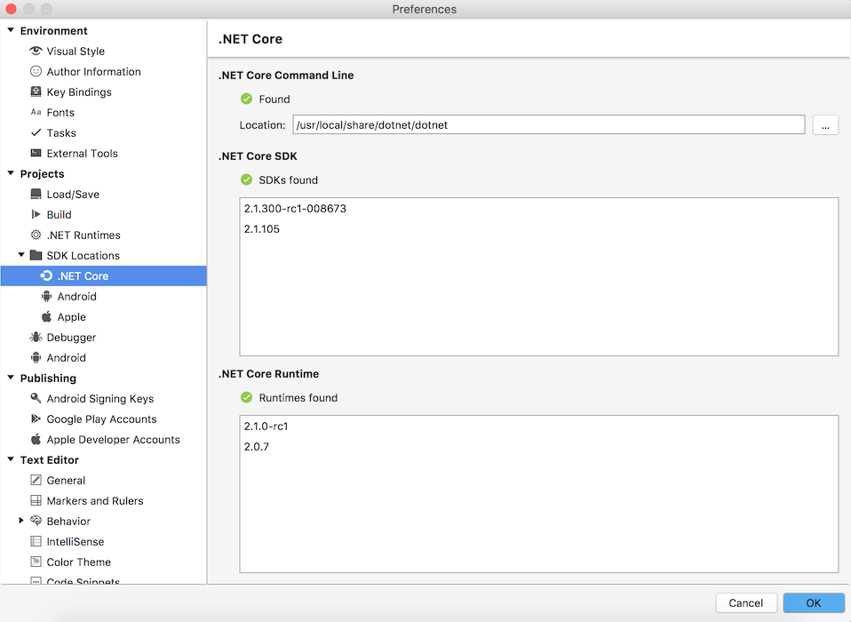Click the Author Information smiley icon

point(36,71)
